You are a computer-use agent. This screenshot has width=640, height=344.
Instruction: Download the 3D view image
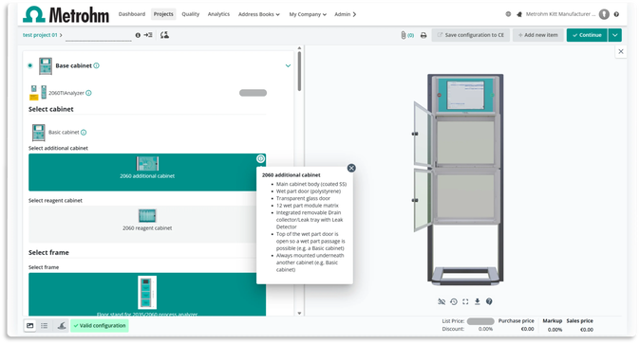tap(477, 301)
